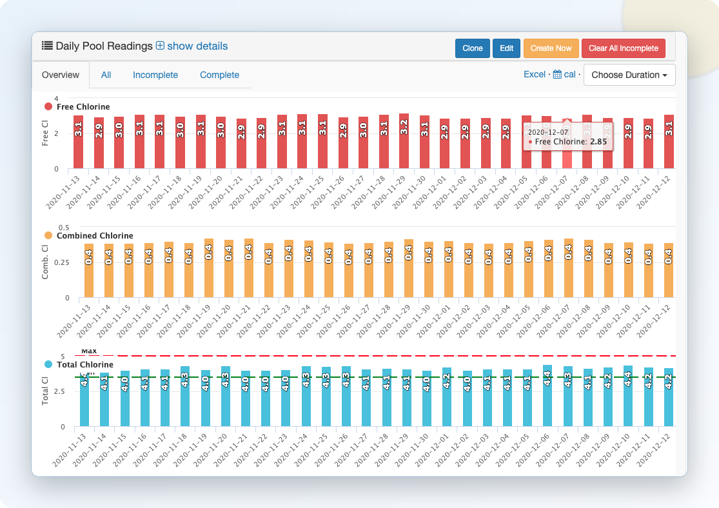Open the Complete tab
719x508 pixels.
click(x=219, y=75)
